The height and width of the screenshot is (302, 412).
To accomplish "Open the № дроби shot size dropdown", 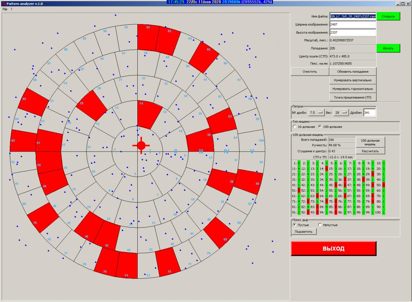I will (317, 112).
